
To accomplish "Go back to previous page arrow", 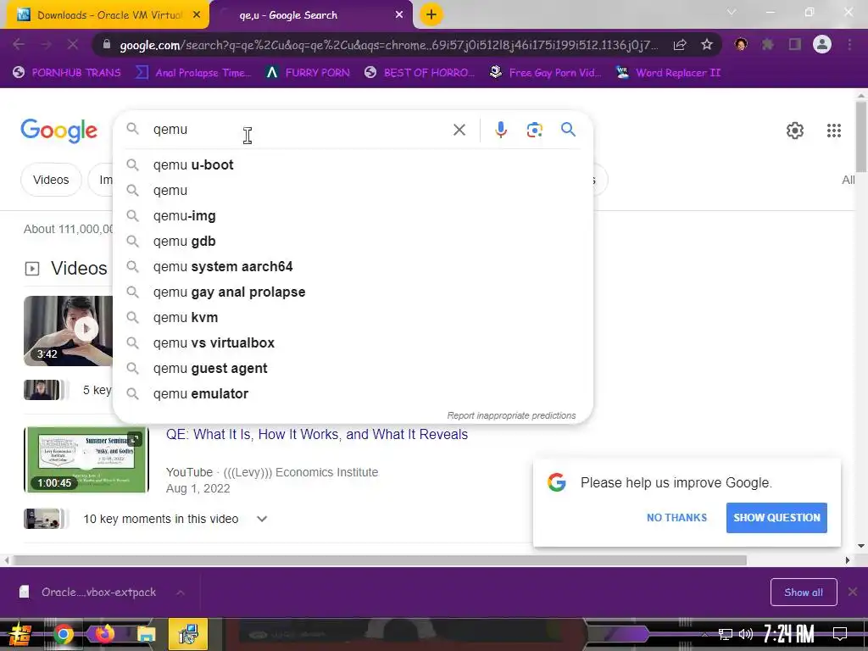I will coord(19,44).
